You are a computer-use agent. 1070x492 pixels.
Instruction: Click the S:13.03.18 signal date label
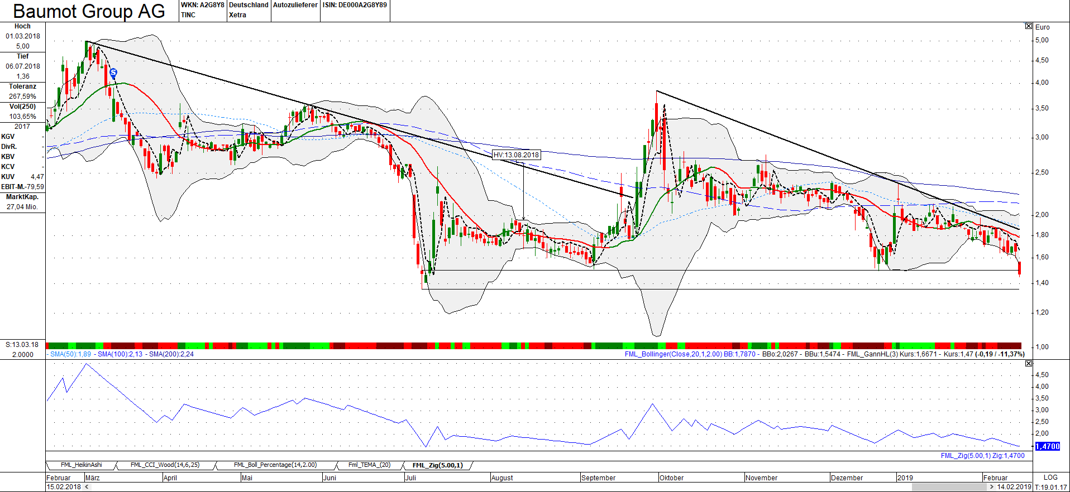[22, 345]
